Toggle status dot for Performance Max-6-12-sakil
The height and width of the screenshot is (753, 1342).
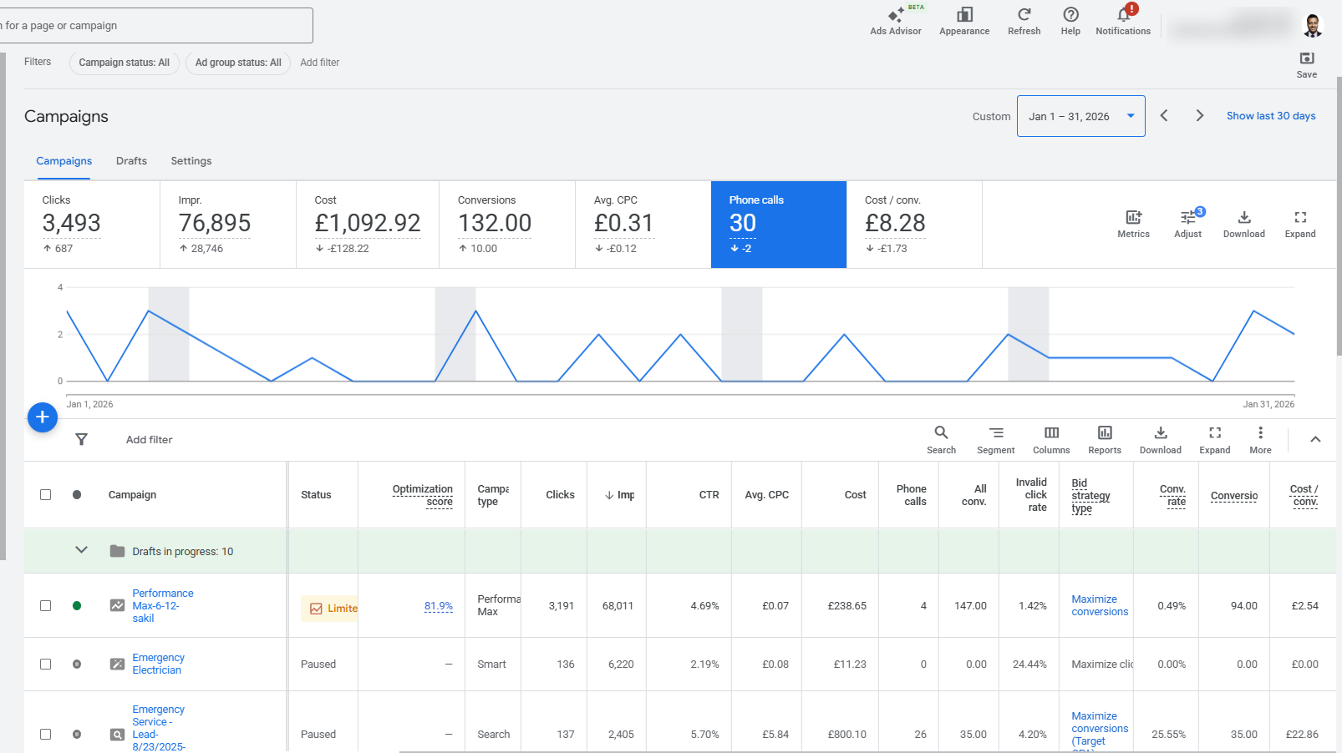77,606
